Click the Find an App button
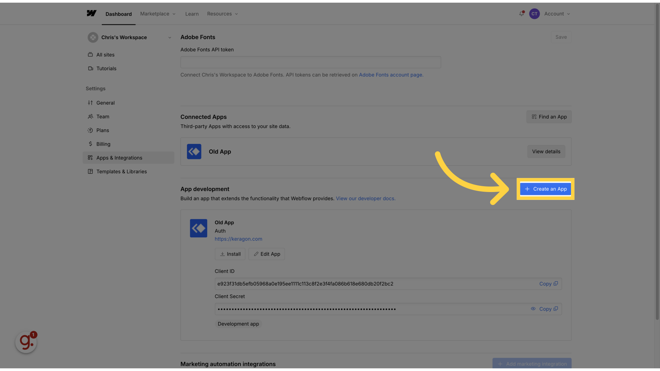This screenshot has width=660, height=371. point(549,117)
